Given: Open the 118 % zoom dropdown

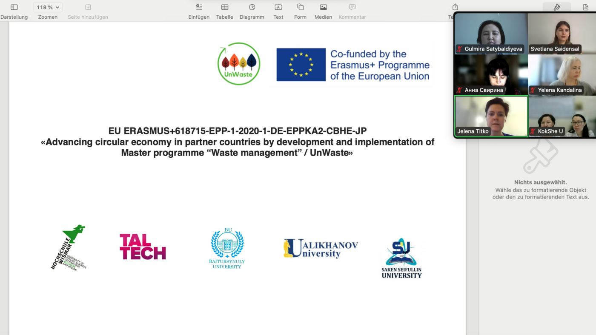Looking at the screenshot, I should click(x=48, y=7).
